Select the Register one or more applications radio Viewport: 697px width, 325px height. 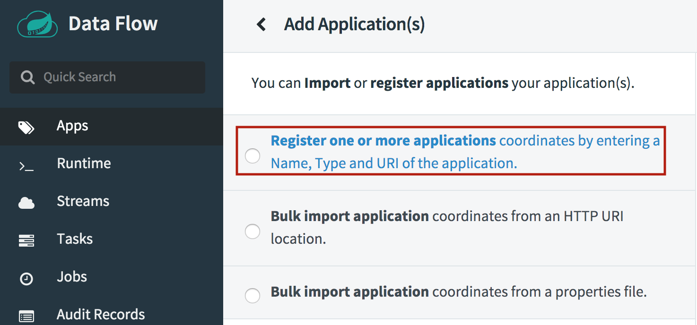point(253,156)
